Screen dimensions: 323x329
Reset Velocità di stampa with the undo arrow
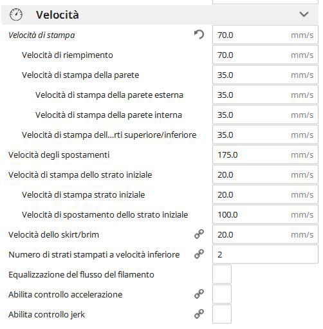199,35
